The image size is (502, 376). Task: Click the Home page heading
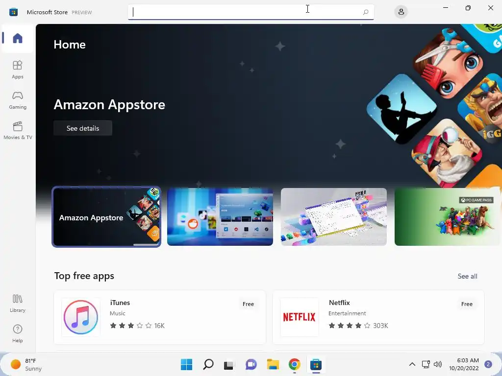point(70,45)
